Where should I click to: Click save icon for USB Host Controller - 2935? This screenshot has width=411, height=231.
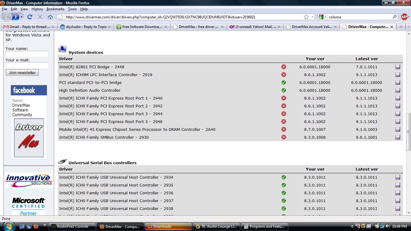397,185
